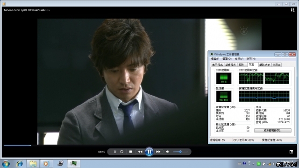
Task: Open the Windows Start menu
Action: pyautogui.click(x=6, y=164)
